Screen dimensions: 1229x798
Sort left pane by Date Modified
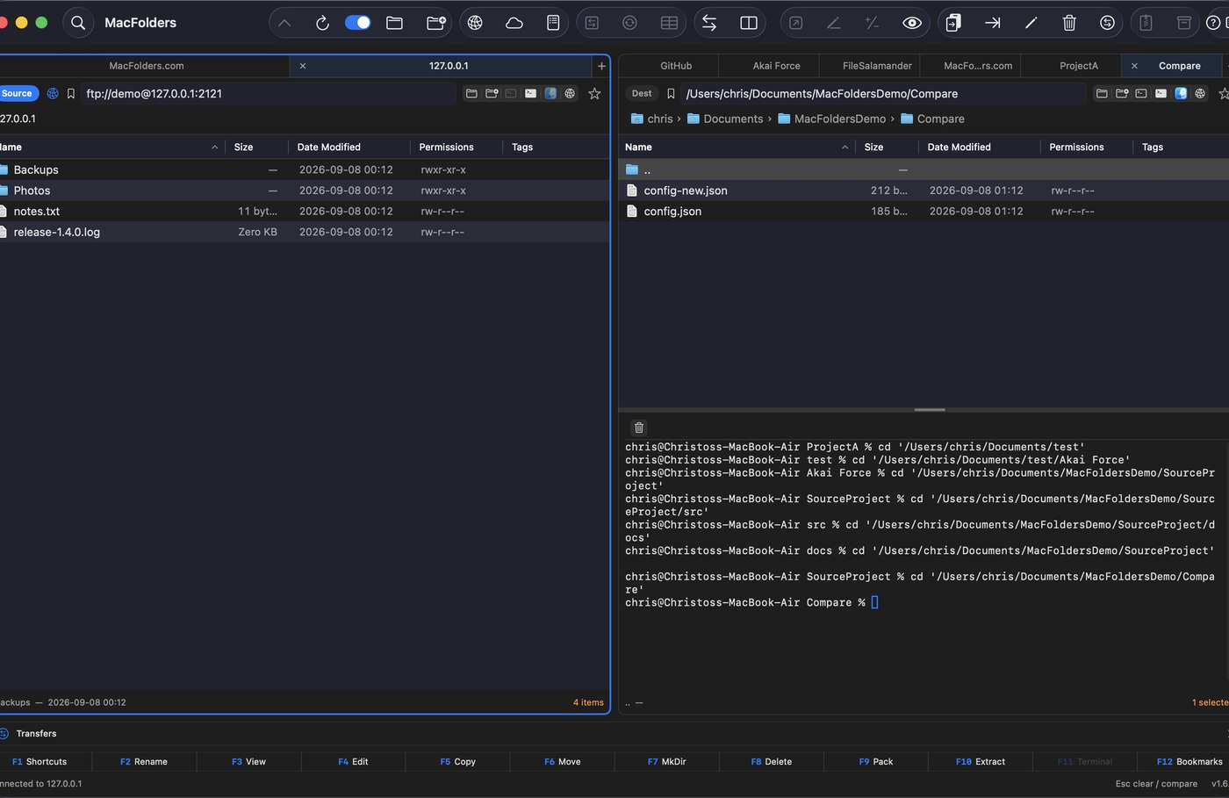point(349,147)
